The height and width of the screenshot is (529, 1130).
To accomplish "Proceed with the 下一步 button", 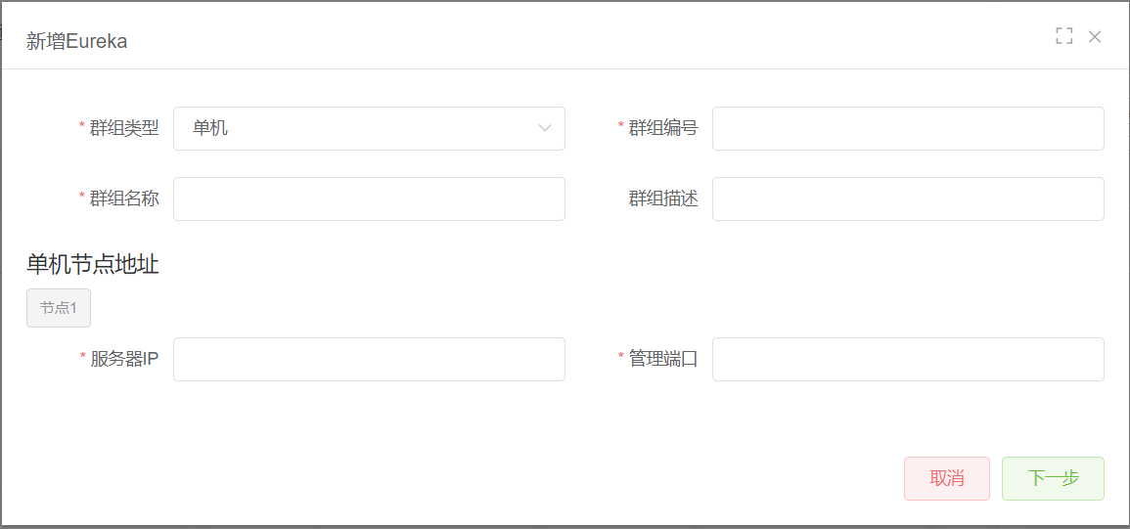I will pyautogui.click(x=1053, y=478).
